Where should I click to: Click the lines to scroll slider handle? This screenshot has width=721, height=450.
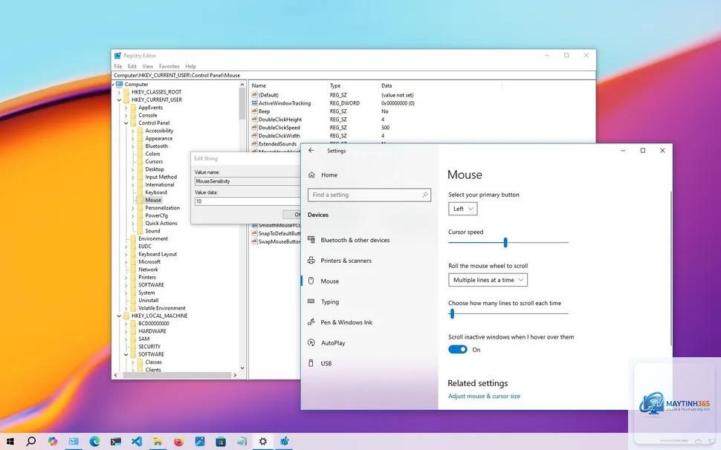point(452,313)
